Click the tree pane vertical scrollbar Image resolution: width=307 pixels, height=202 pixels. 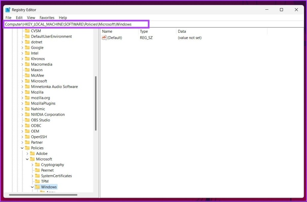click(96, 103)
